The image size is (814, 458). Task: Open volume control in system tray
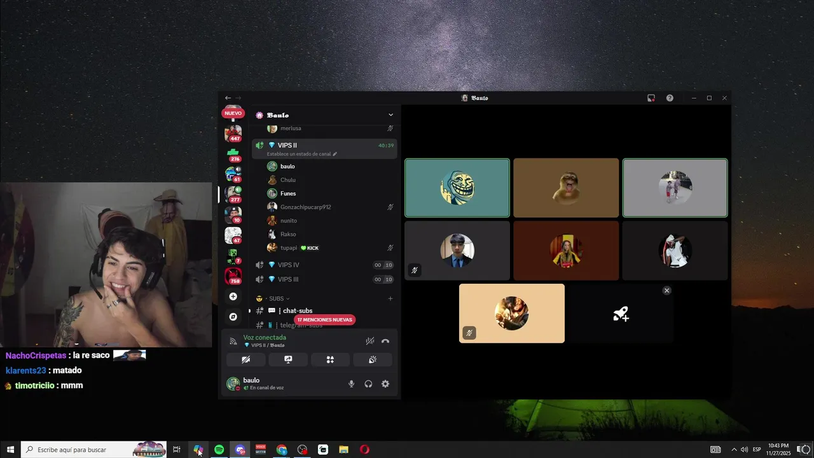coord(744,450)
